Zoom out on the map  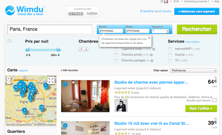click(9, 82)
